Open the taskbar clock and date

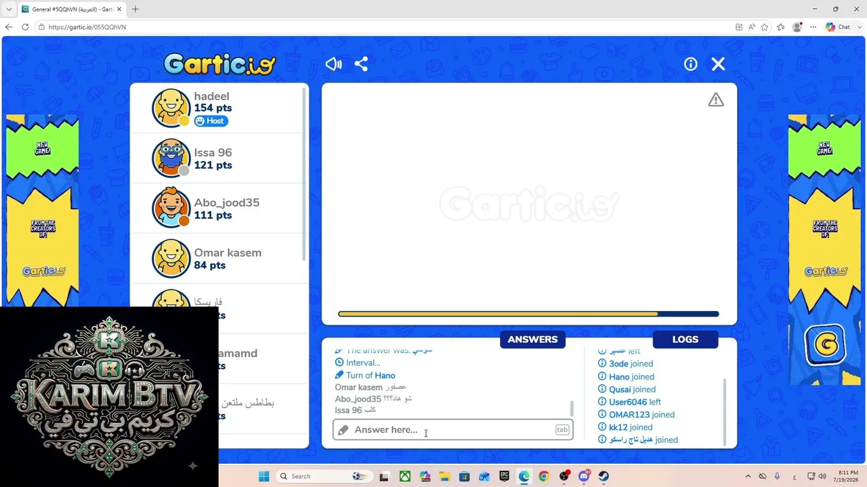coord(847,476)
